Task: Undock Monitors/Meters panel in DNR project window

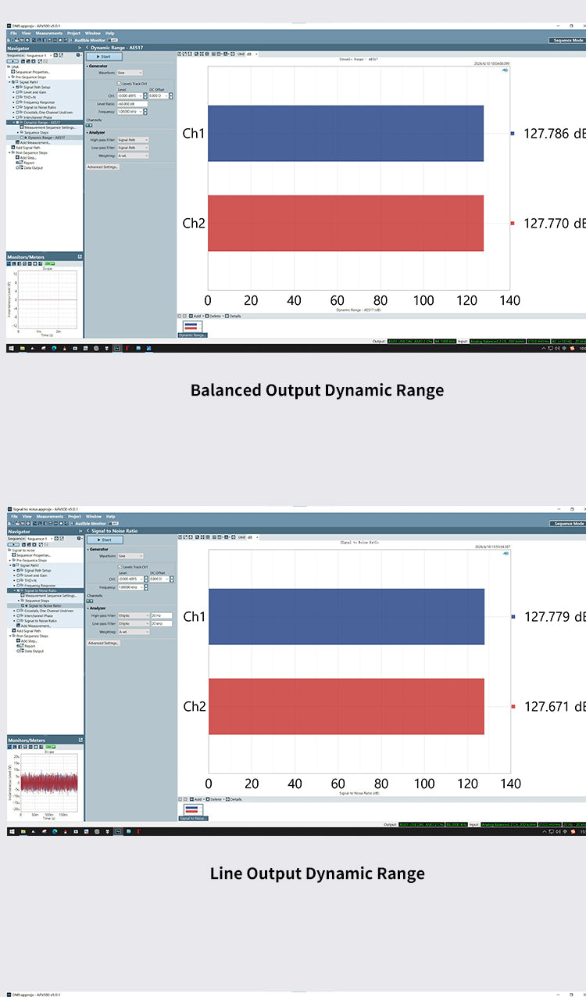Action: click(80, 256)
